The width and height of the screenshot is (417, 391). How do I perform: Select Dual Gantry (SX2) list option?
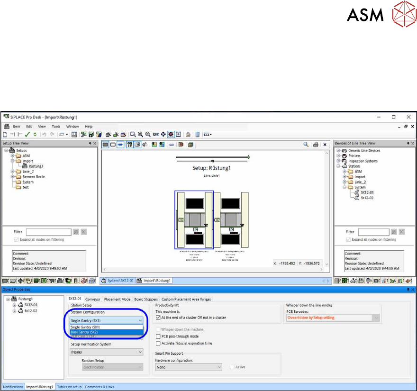click(x=106, y=332)
